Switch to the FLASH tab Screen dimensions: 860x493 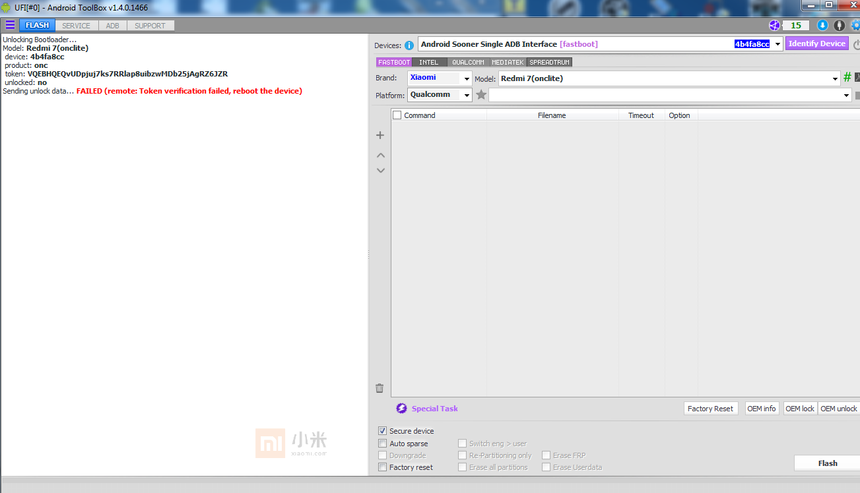(x=37, y=26)
